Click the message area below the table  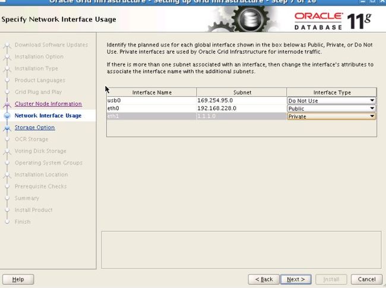[x=241, y=250]
